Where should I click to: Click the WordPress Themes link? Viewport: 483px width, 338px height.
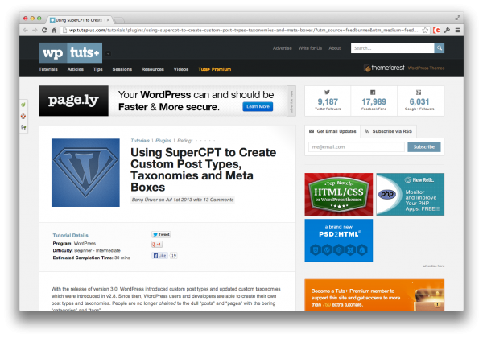click(426, 68)
